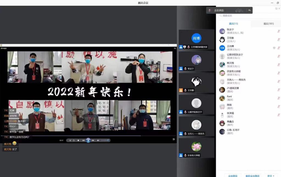
Task: Select the 嘉宾(13) tab
Action: (x=233, y=24)
